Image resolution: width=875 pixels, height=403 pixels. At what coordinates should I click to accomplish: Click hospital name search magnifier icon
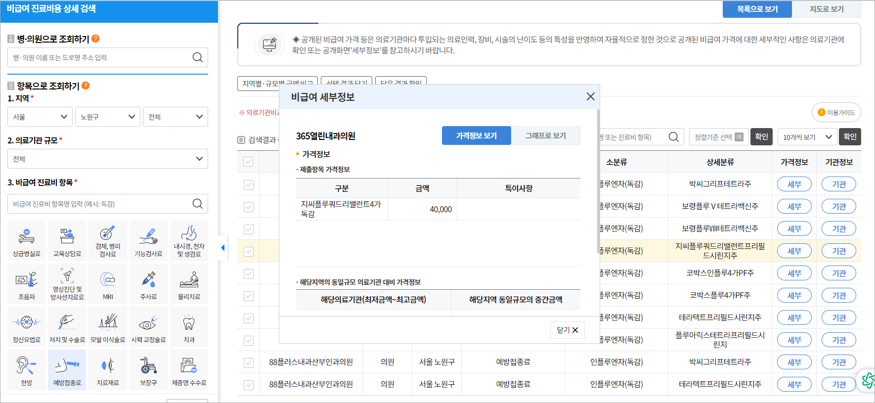tap(198, 57)
